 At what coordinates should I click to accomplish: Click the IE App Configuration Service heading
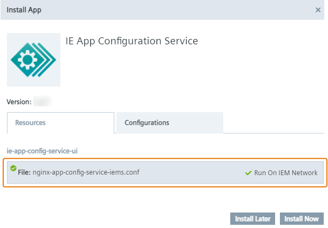tap(131, 41)
